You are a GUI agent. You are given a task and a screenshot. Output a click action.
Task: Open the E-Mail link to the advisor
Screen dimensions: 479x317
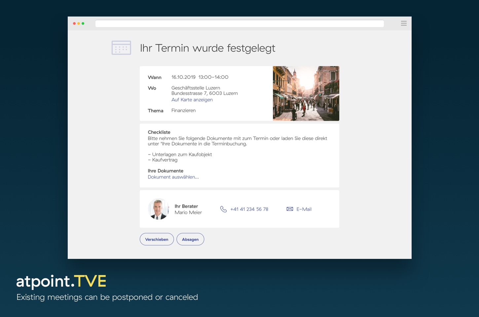tap(304, 209)
